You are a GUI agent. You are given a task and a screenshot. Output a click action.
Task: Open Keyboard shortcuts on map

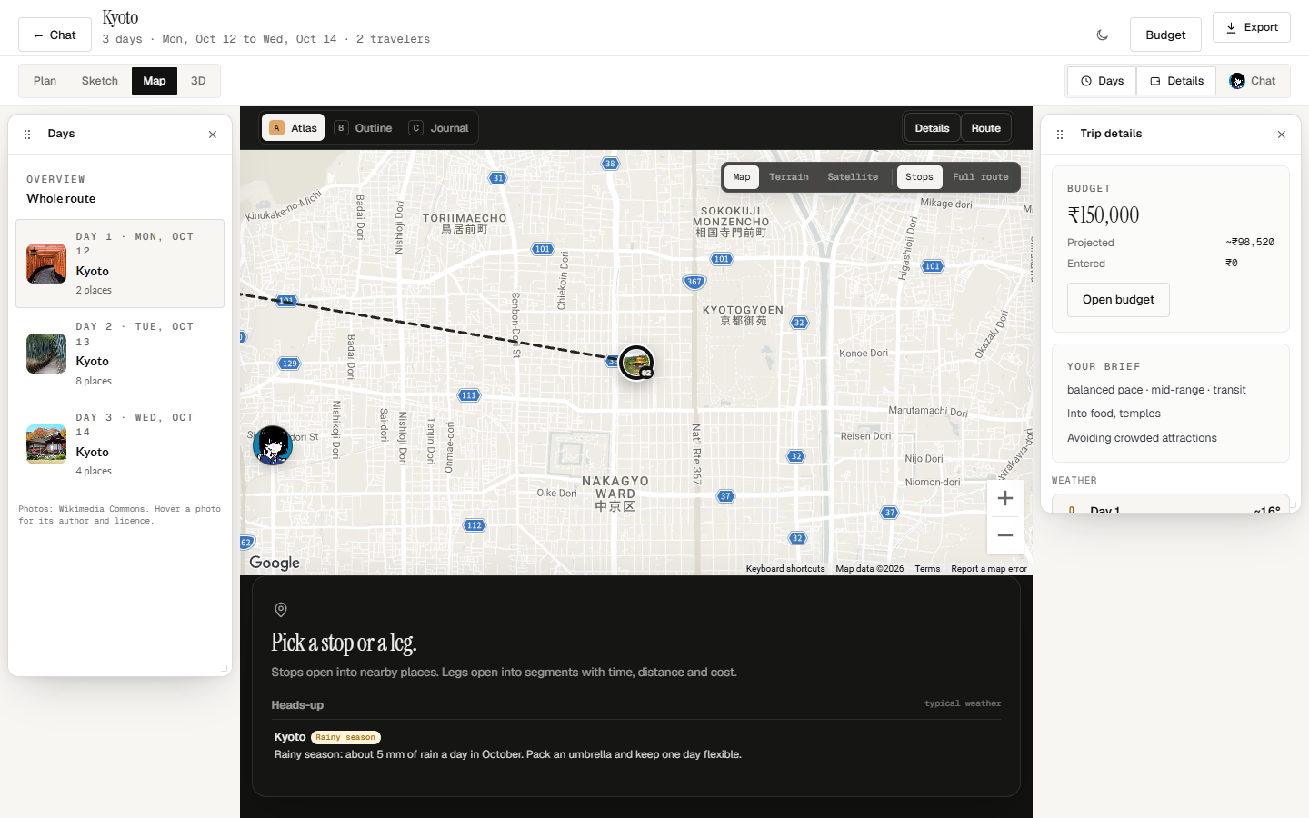[x=785, y=569]
